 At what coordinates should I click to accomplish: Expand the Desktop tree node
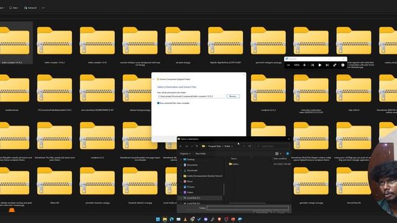181,159
